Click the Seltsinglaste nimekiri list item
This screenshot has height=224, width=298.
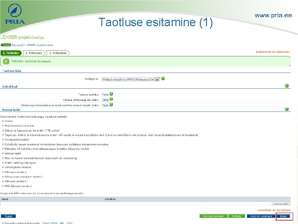point(18,168)
